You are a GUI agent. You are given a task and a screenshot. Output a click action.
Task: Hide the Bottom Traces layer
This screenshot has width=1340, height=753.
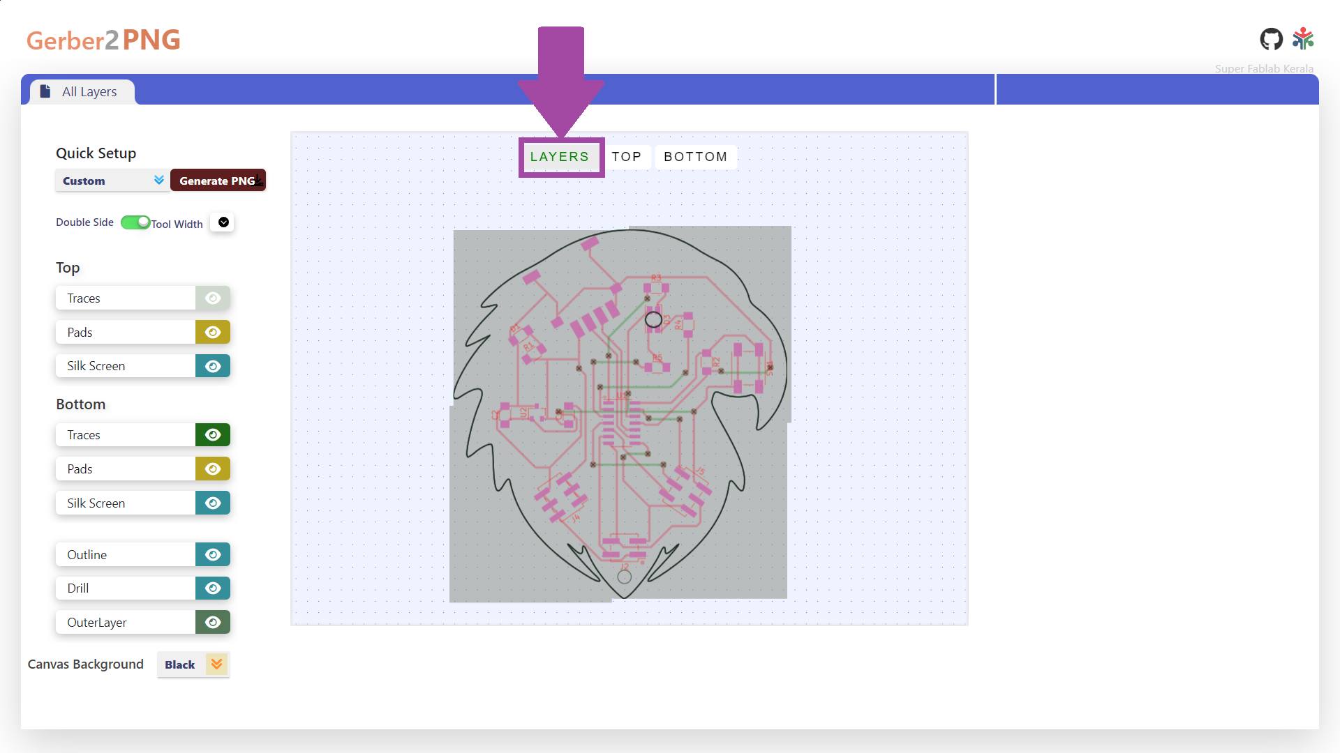pos(213,435)
